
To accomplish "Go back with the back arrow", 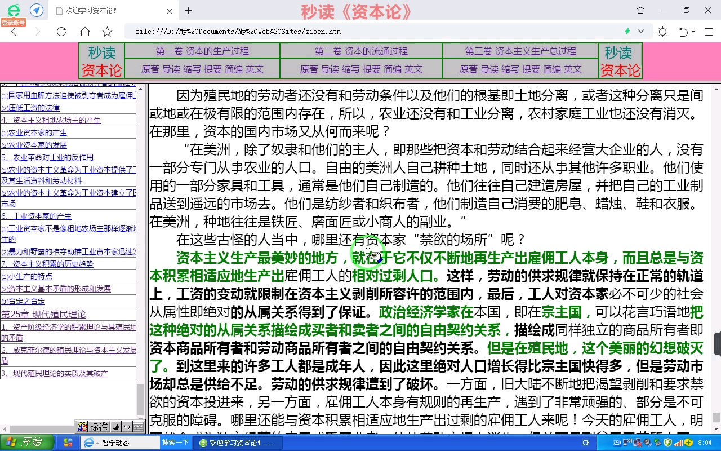I will (14, 32).
